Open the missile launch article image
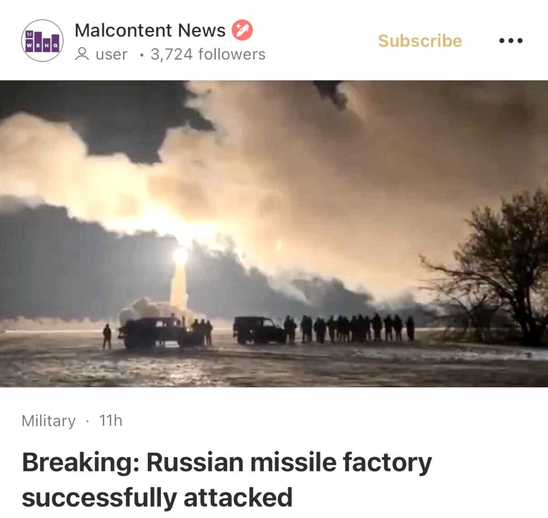Screen dimensions: 548x518 pyautogui.click(x=274, y=233)
